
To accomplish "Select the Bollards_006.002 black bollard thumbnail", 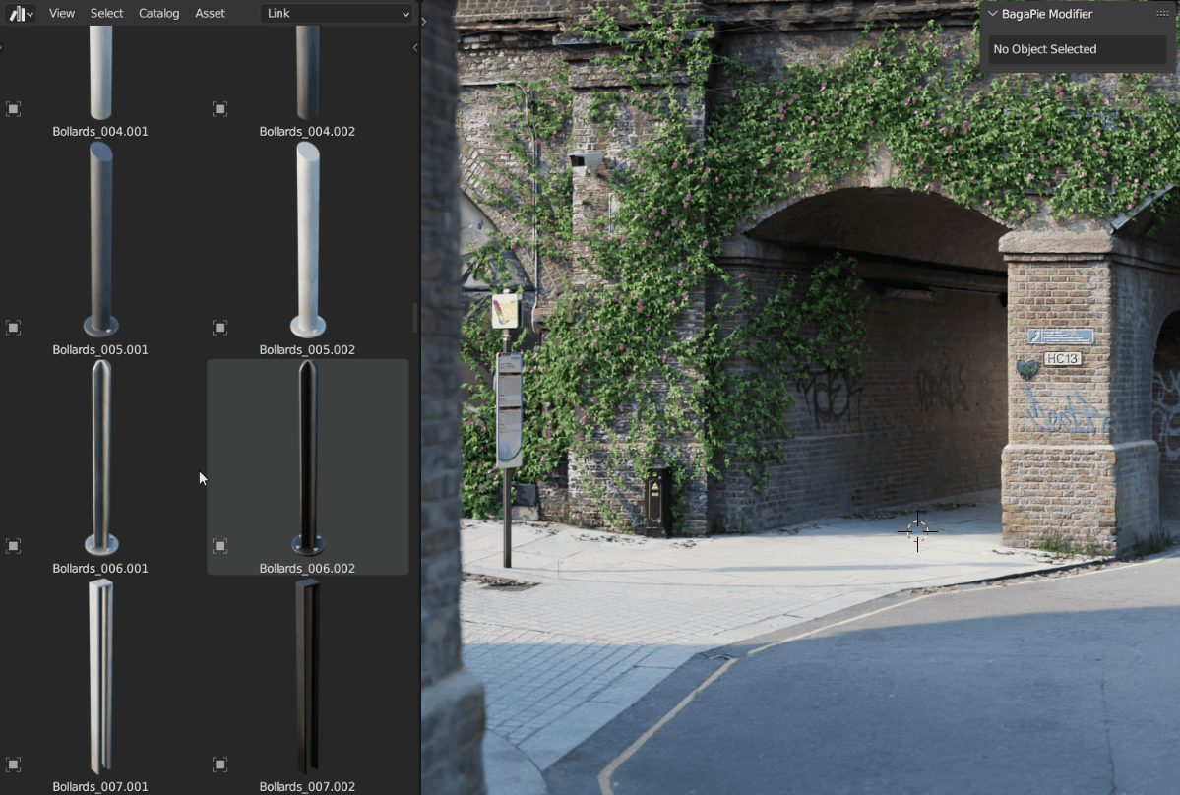I will [x=307, y=459].
